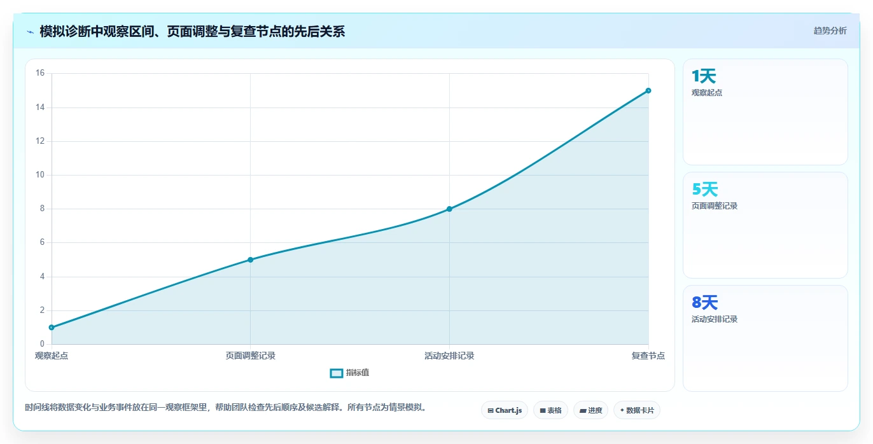The image size is (873, 444).
Task: Click the 1天 value card
Action: click(x=765, y=112)
